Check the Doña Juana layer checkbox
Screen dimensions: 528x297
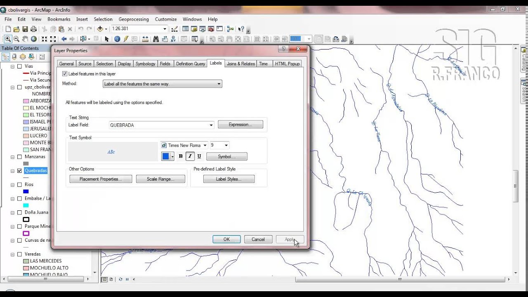pos(19,212)
